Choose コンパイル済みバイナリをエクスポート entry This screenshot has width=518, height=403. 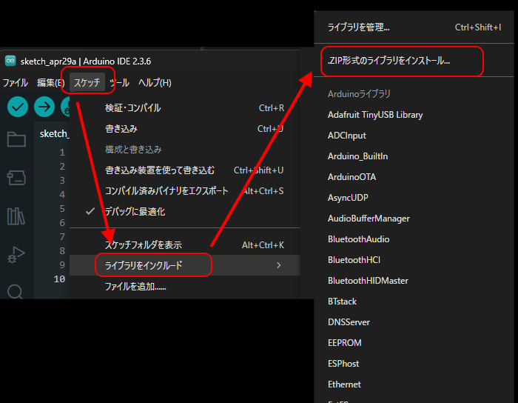(185, 191)
